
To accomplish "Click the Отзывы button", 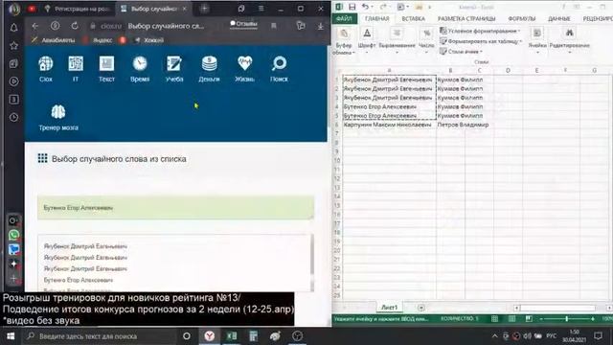I will pos(243,23).
